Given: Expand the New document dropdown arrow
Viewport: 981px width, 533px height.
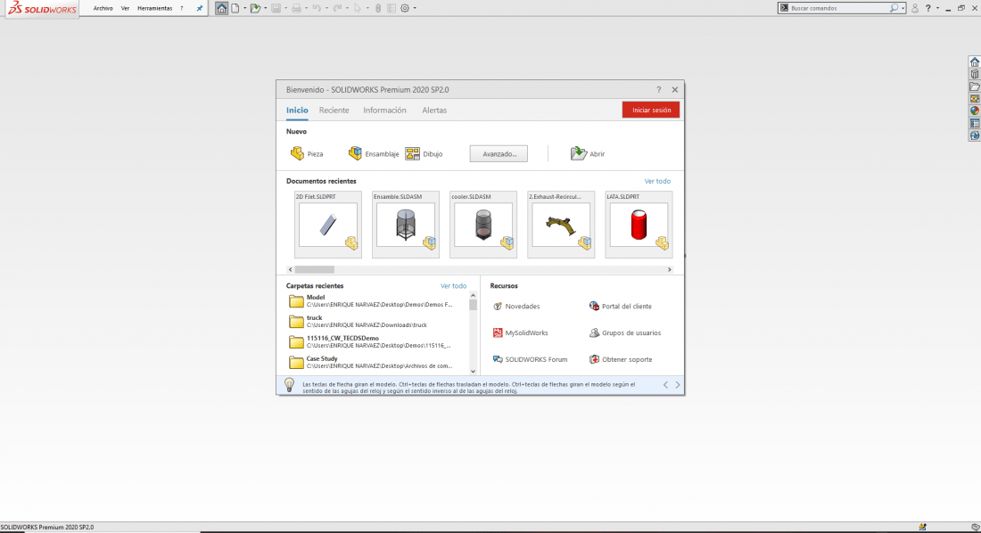Looking at the screenshot, I should pos(244,8).
